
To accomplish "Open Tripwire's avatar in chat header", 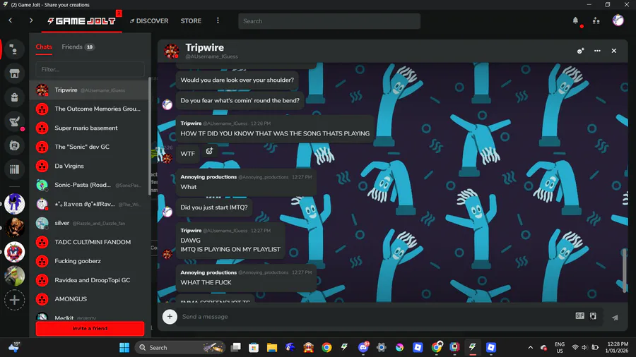I will pyautogui.click(x=172, y=51).
